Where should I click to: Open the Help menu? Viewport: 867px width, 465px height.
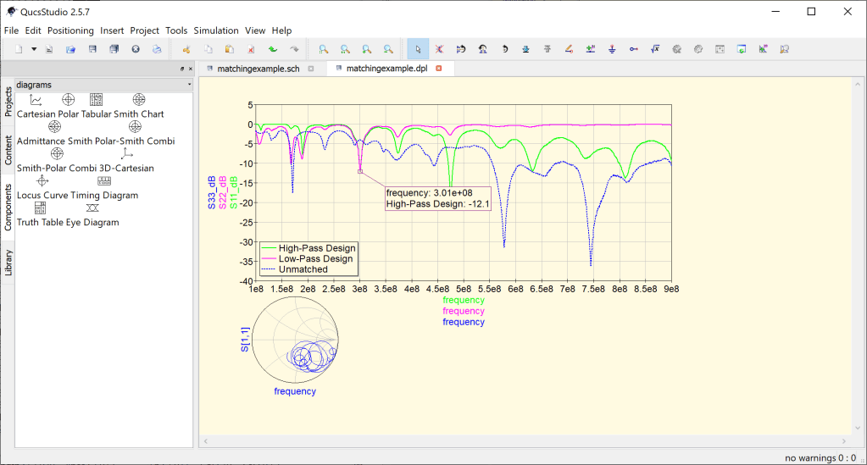[x=281, y=30]
